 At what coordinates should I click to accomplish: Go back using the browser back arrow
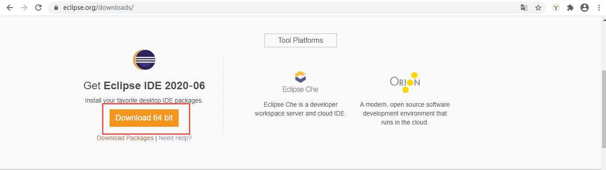click(10, 8)
